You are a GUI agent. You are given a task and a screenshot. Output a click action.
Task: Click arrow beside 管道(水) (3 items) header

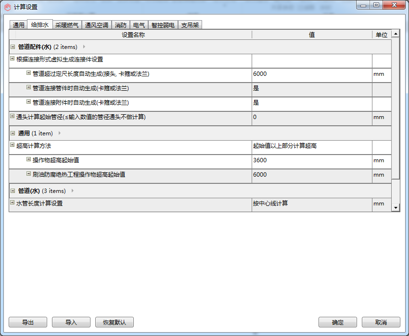[73, 191]
